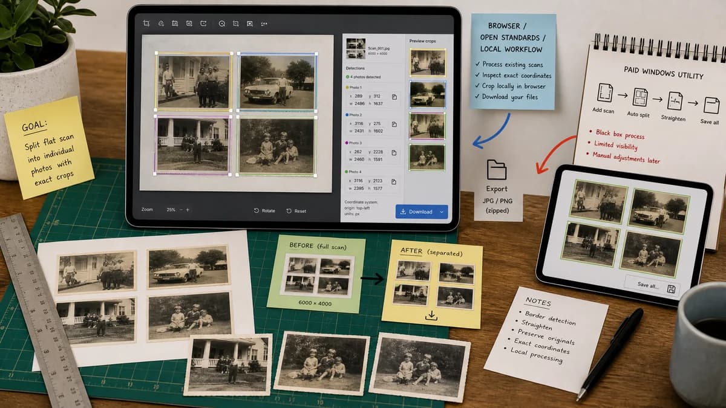Click Photo 1 height field showing 1637
This screenshot has height=408, width=726.
[x=376, y=103]
